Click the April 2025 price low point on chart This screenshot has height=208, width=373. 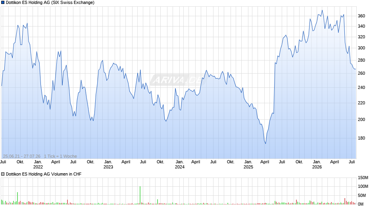click(265, 143)
